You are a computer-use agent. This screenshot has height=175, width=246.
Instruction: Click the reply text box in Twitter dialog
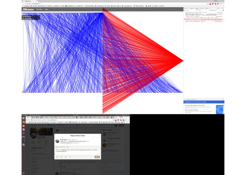[x=78, y=152]
